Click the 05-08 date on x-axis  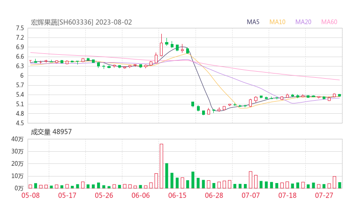[x=30, y=195]
